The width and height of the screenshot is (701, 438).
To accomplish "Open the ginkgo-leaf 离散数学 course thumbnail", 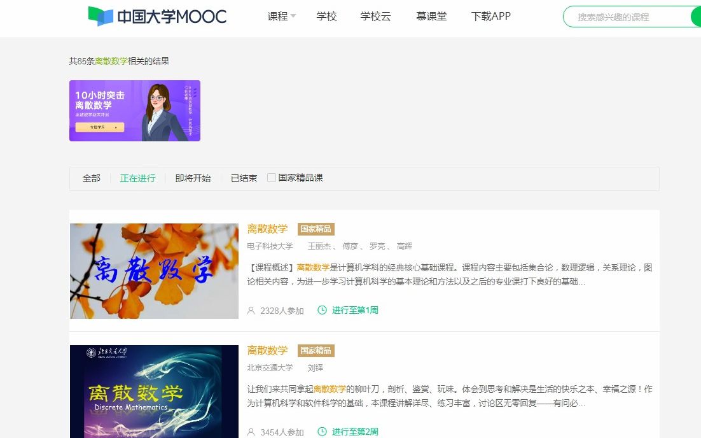I will point(154,270).
